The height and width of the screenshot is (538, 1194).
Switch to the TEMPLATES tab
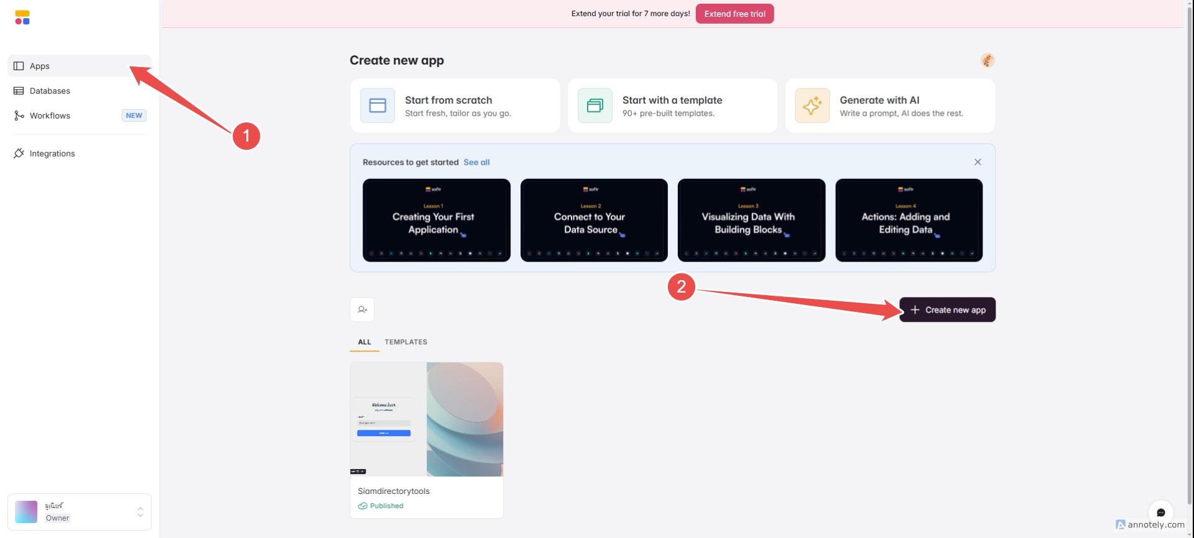pyautogui.click(x=405, y=342)
